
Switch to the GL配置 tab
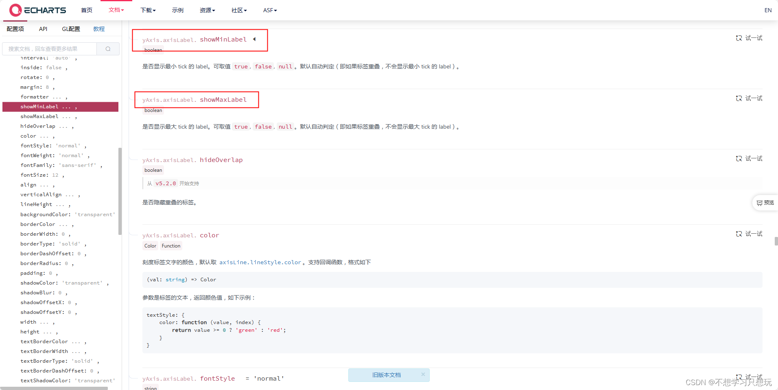click(x=71, y=29)
